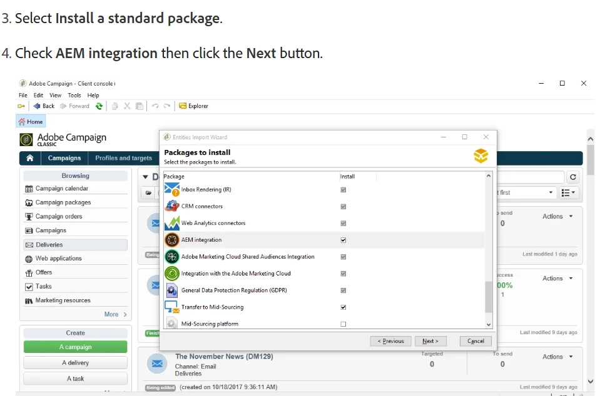Toggle Shared Audiences Integration install checkbox

tap(343, 257)
